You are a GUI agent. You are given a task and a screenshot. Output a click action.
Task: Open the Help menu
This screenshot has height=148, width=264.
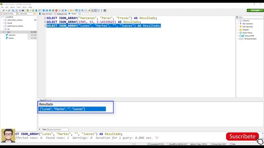[x=30, y=7]
